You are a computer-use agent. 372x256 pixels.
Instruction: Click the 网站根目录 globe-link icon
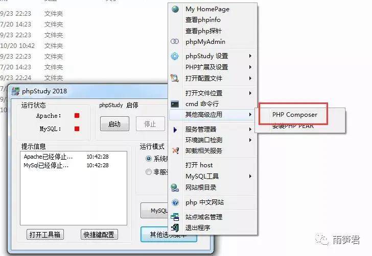[x=175, y=188]
